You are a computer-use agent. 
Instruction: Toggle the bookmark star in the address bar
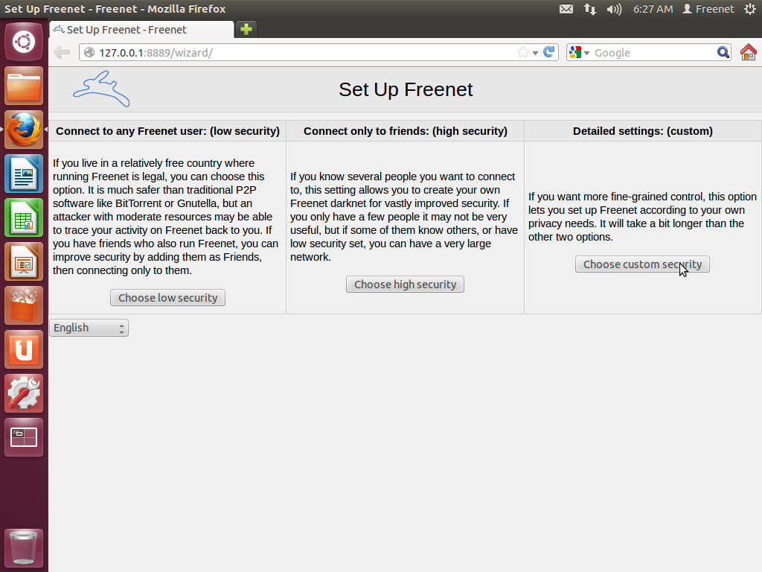coord(524,52)
